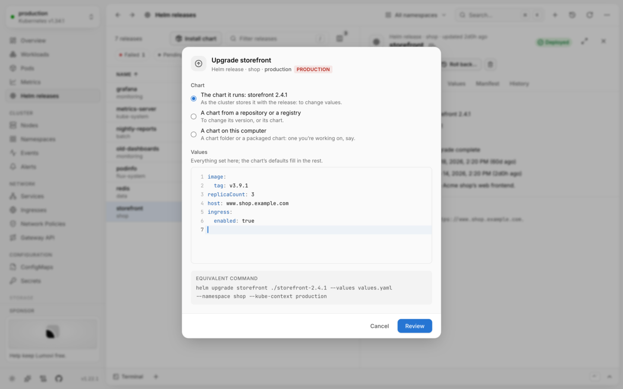623x389 pixels.
Task: Click the settings gear icon in sidebar footer
Action: (12, 379)
